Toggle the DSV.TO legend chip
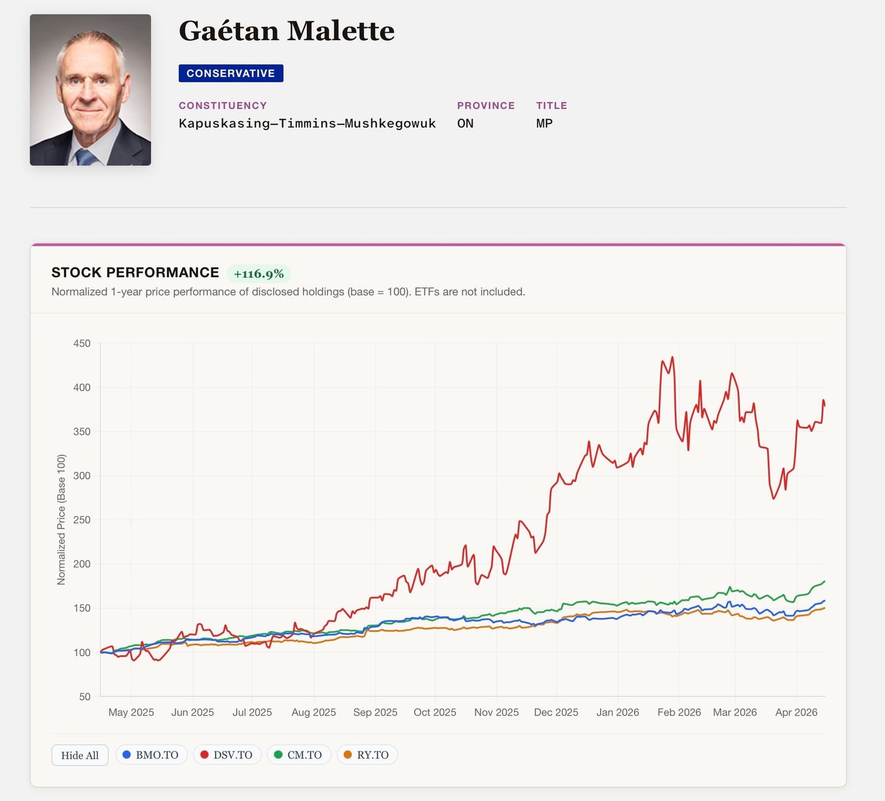This screenshot has width=885, height=801. [x=227, y=755]
